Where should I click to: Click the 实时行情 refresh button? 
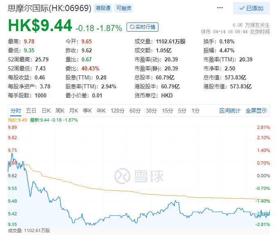coord(143,27)
